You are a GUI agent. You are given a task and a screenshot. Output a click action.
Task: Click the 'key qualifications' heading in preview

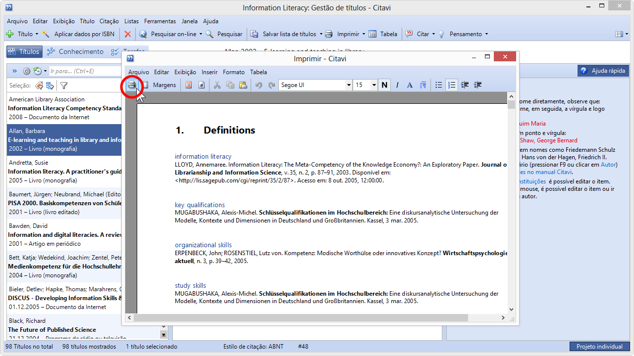200,205
